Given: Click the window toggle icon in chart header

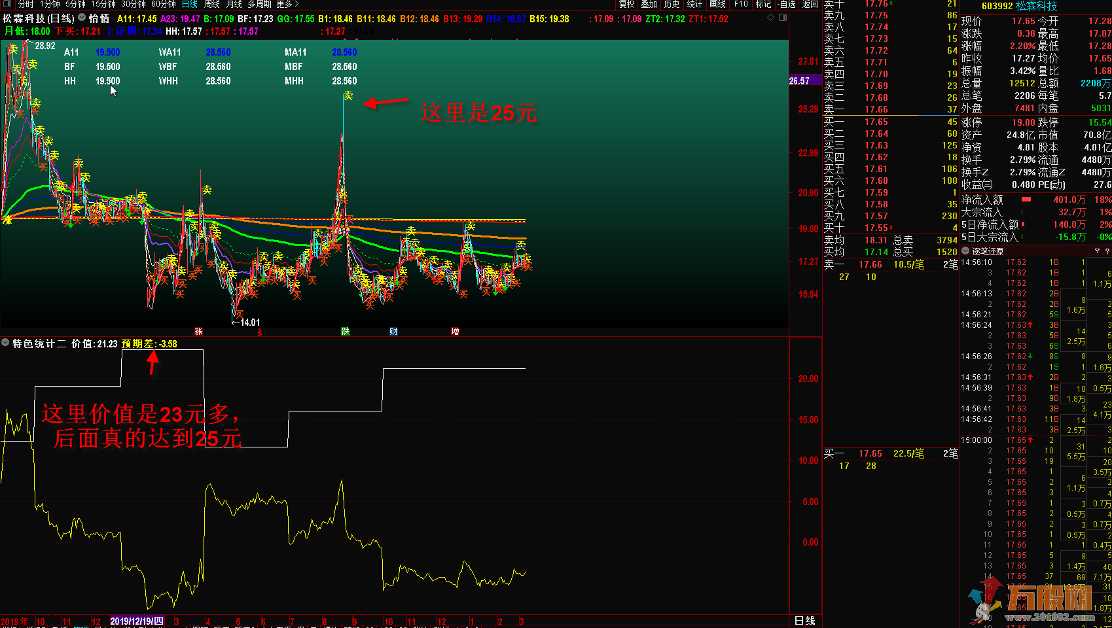Looking at the screenshot, I should [782, 18].
